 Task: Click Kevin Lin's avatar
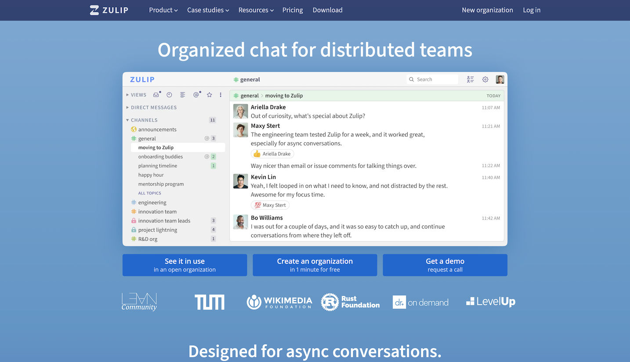(241, 181)
